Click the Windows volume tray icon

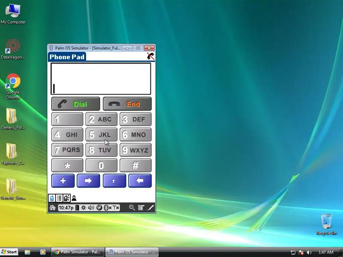(309, 252)
